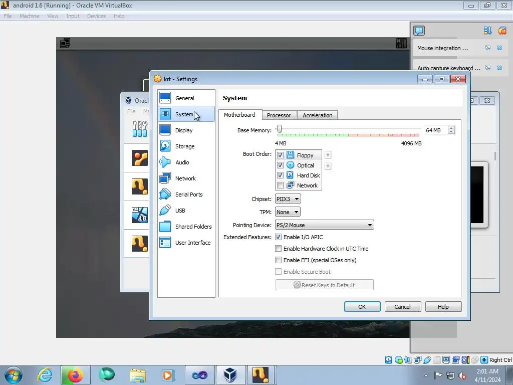
Task: Uncheck Hard Disk in boot order
Action: [280, 175]
